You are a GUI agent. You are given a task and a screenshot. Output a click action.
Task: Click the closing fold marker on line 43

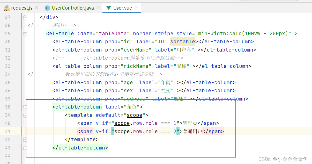click(25, 148)
